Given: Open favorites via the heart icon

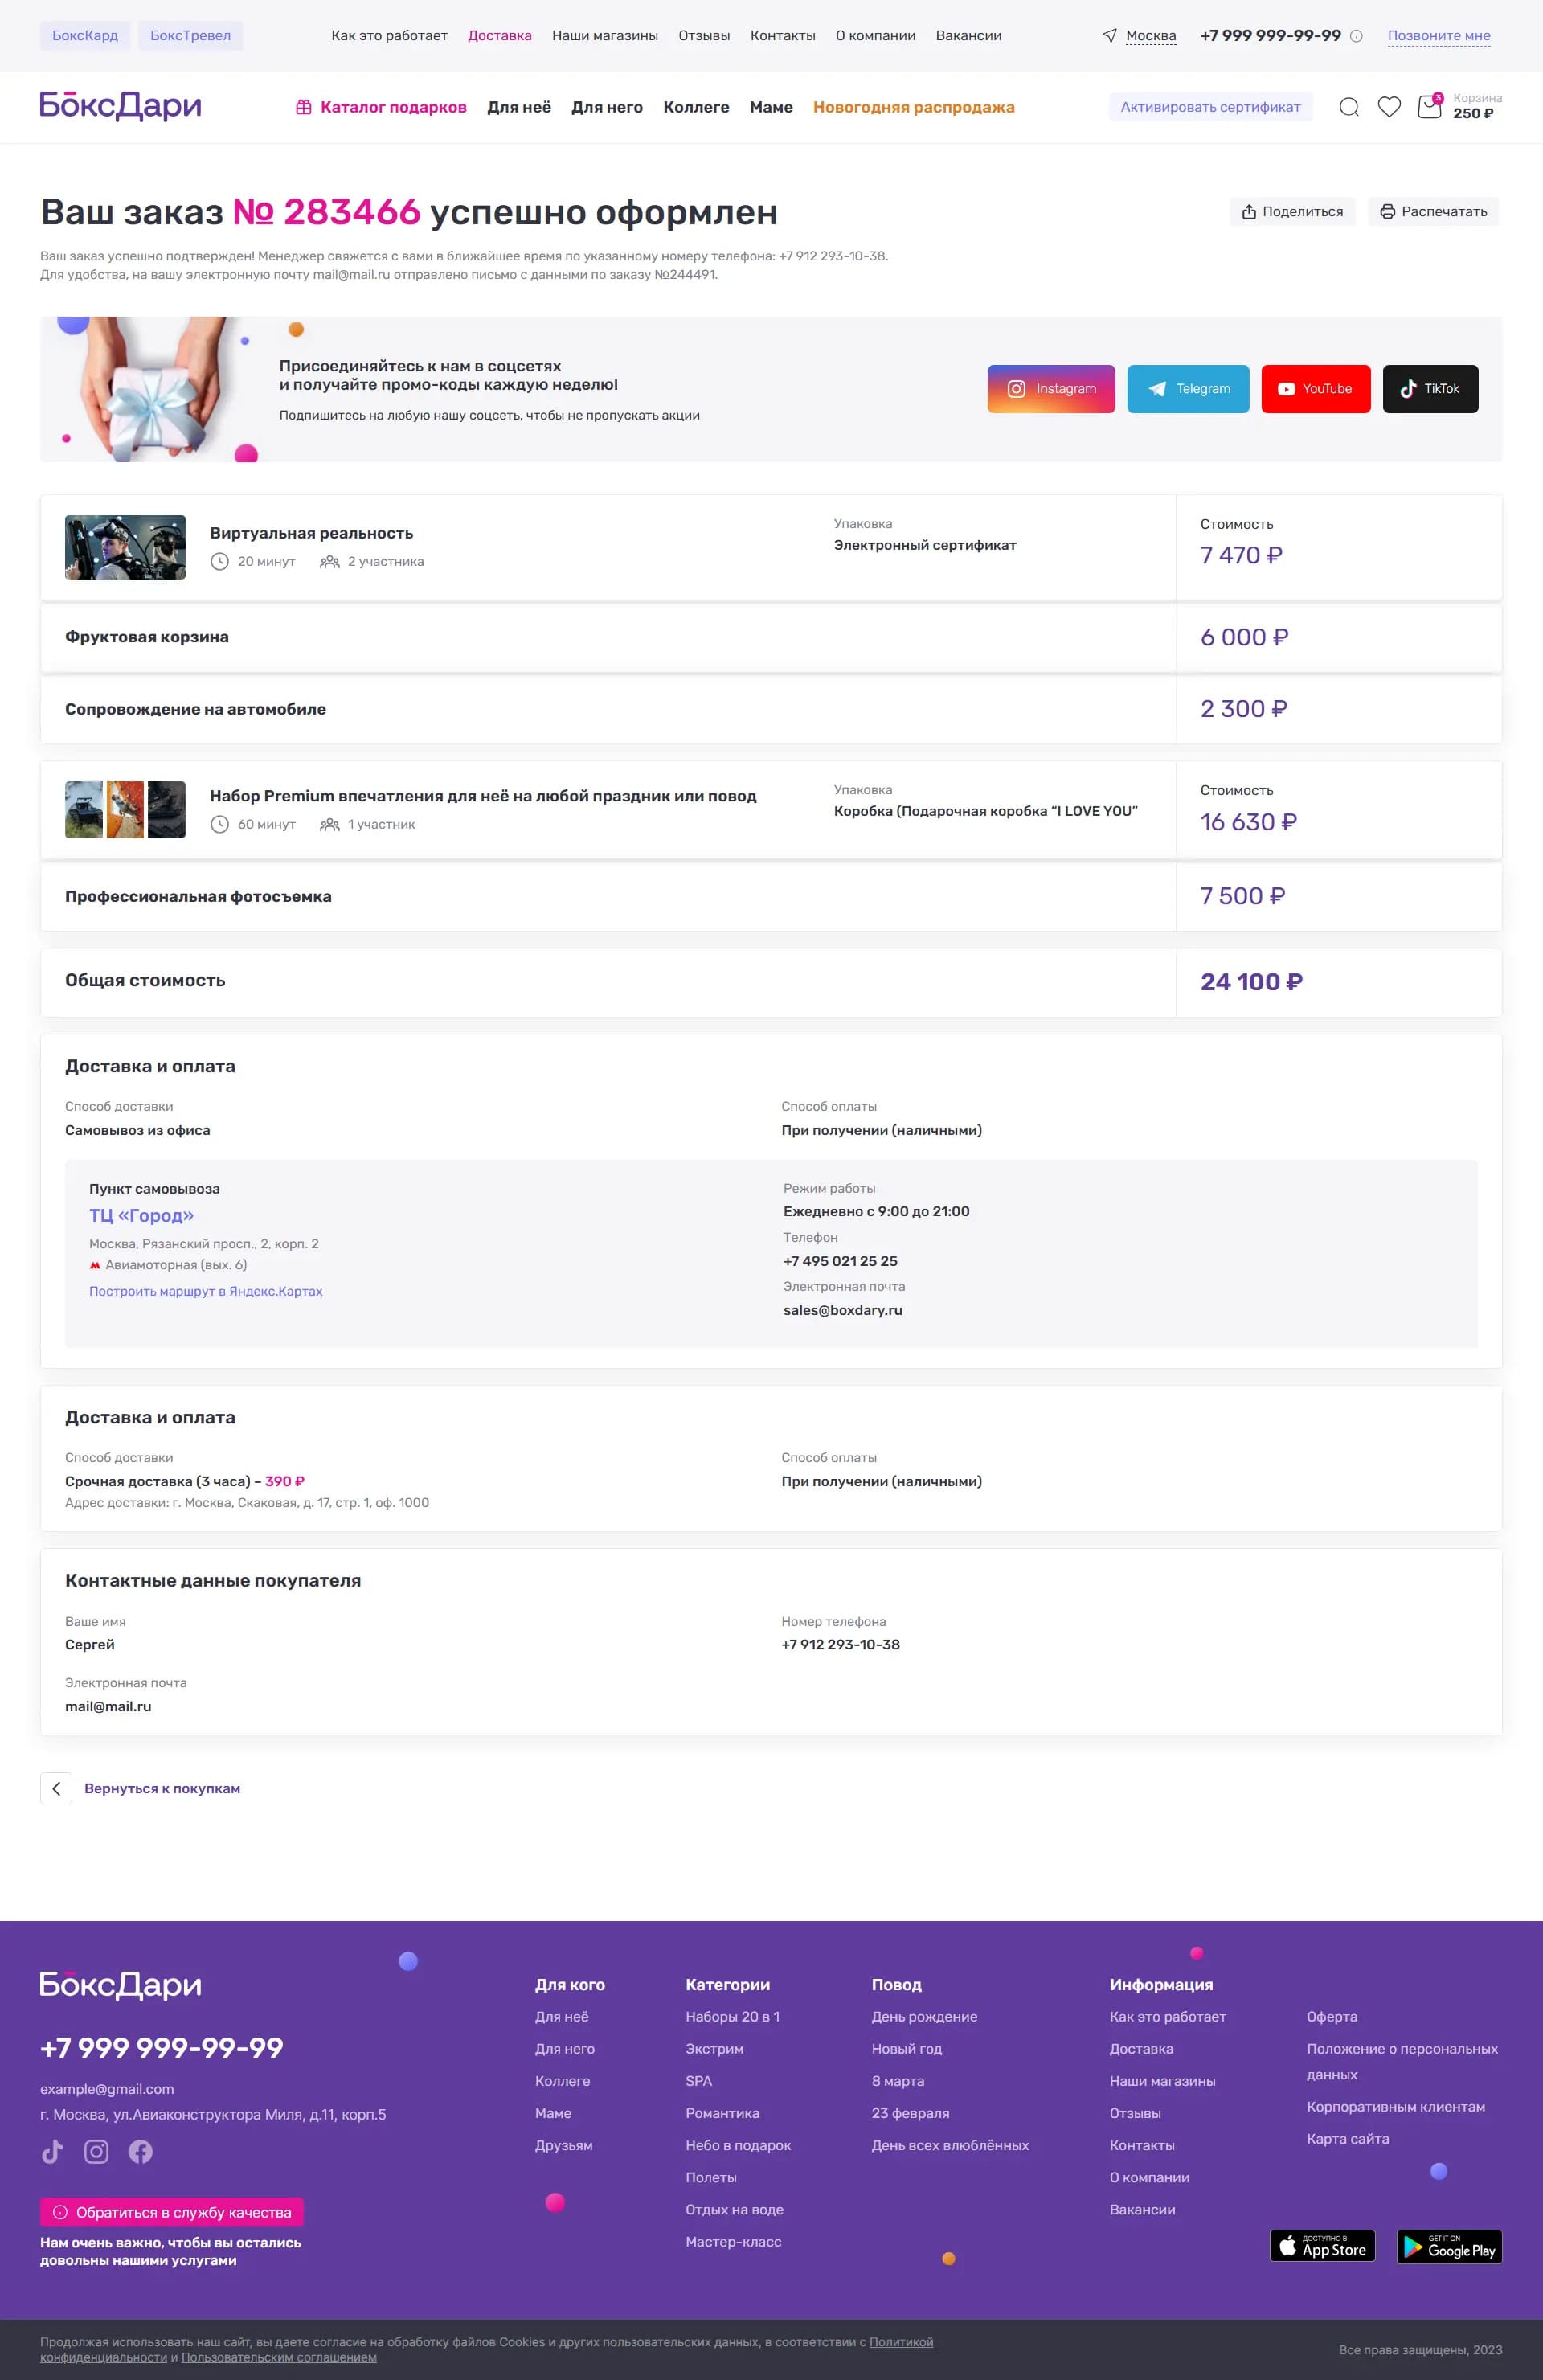Looking at the screenshot, I should click(1389, 107).
